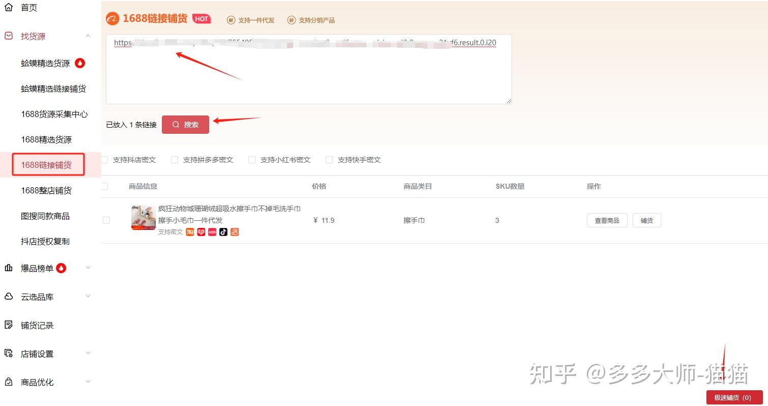This screenshot has width=768, height=406.
Task: Click the 爆品榜单 chart icon
Action: [8, 268]
